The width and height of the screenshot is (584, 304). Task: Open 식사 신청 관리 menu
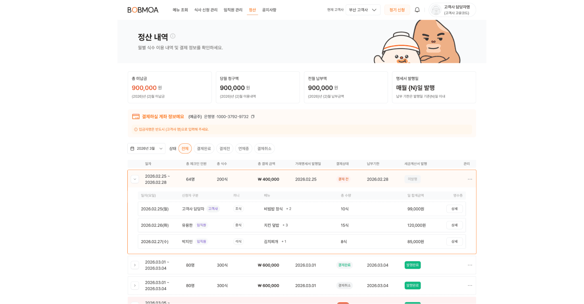pyautogui.click(x=206, y=10)
